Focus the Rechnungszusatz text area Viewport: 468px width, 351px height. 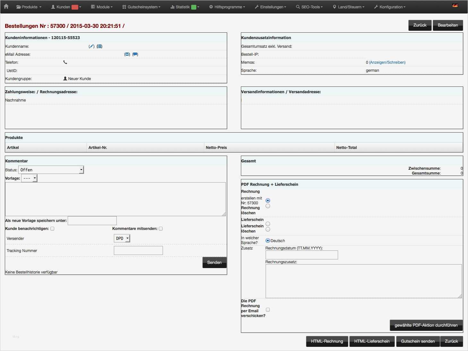364,281
